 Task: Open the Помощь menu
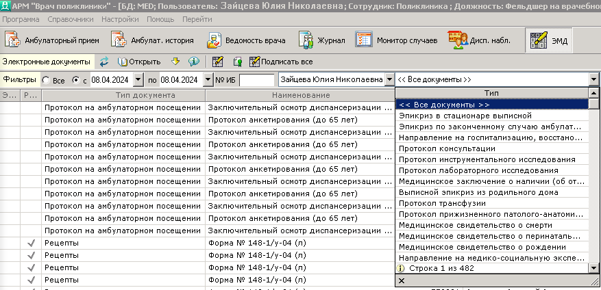(160, 19)
